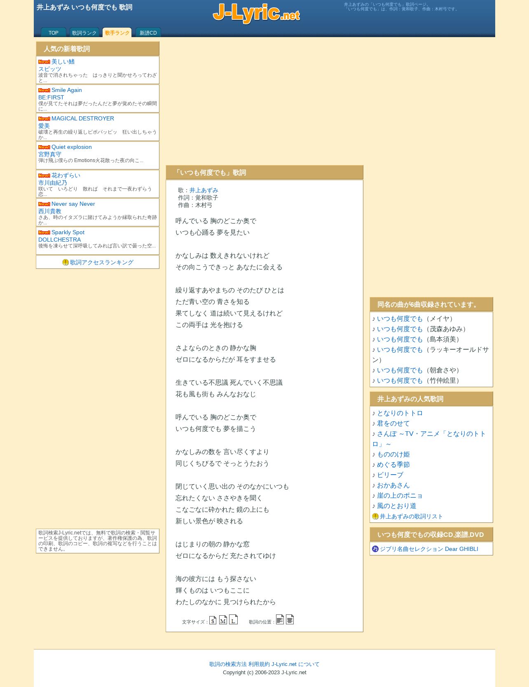The image size is (529, 687).
Task: Click music note icon beside ジブリ名曲セレクション
Action: pyautogui.click(x=375, y=549)
